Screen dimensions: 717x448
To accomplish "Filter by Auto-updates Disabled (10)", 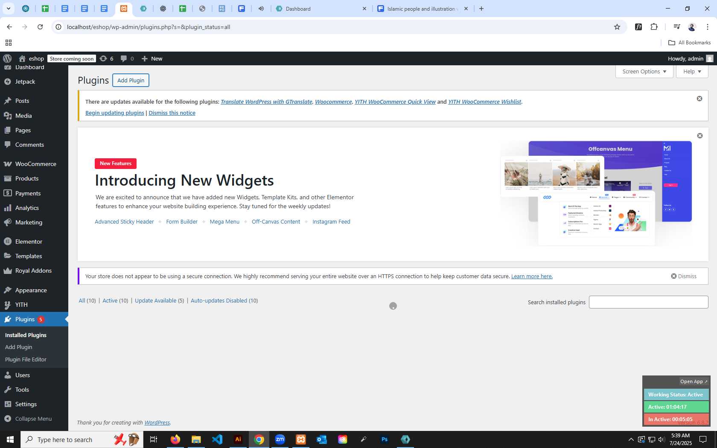I will point(224,300).
